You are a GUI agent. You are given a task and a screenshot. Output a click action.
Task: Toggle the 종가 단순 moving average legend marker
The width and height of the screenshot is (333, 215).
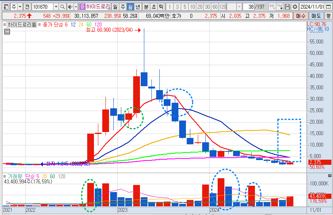(x=39, y=25)
